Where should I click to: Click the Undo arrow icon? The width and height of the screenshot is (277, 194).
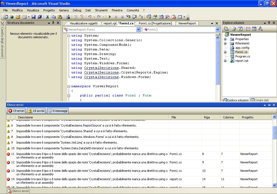(90, 17)
